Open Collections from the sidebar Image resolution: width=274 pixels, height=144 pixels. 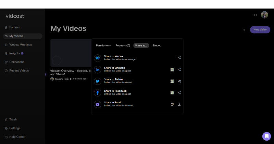click(17, 62)
